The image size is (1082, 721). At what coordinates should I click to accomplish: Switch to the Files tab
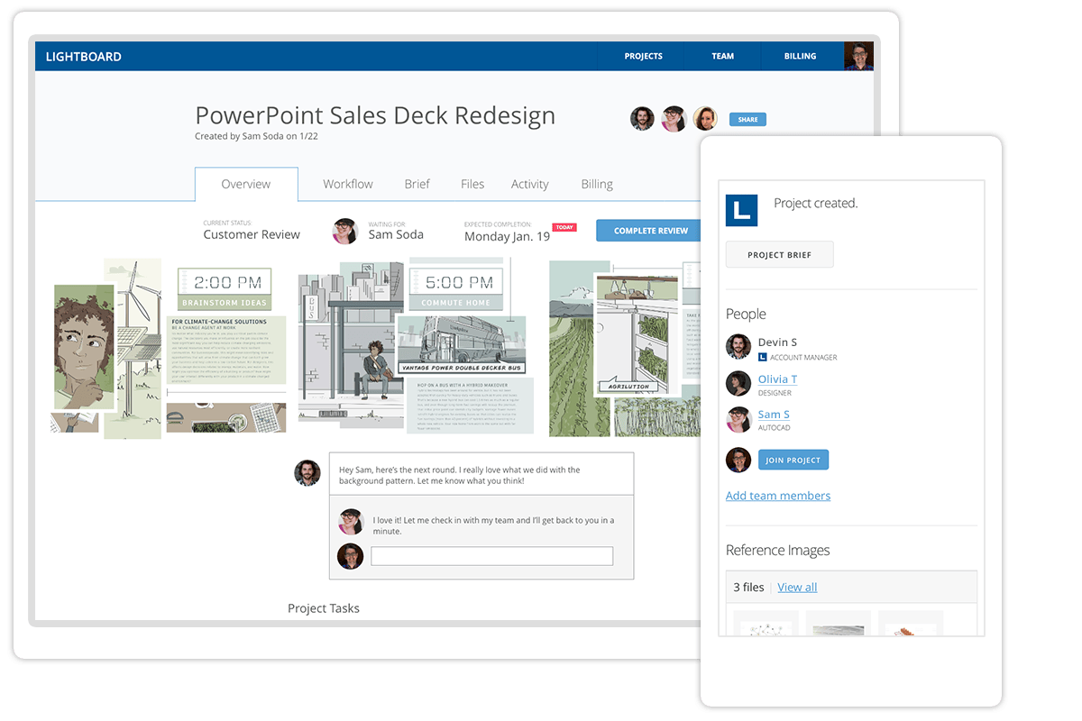click(472, 184)
